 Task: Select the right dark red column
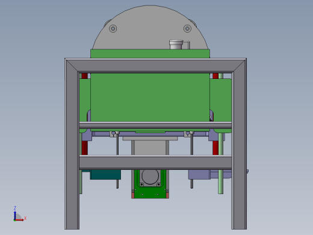(215, 148)
